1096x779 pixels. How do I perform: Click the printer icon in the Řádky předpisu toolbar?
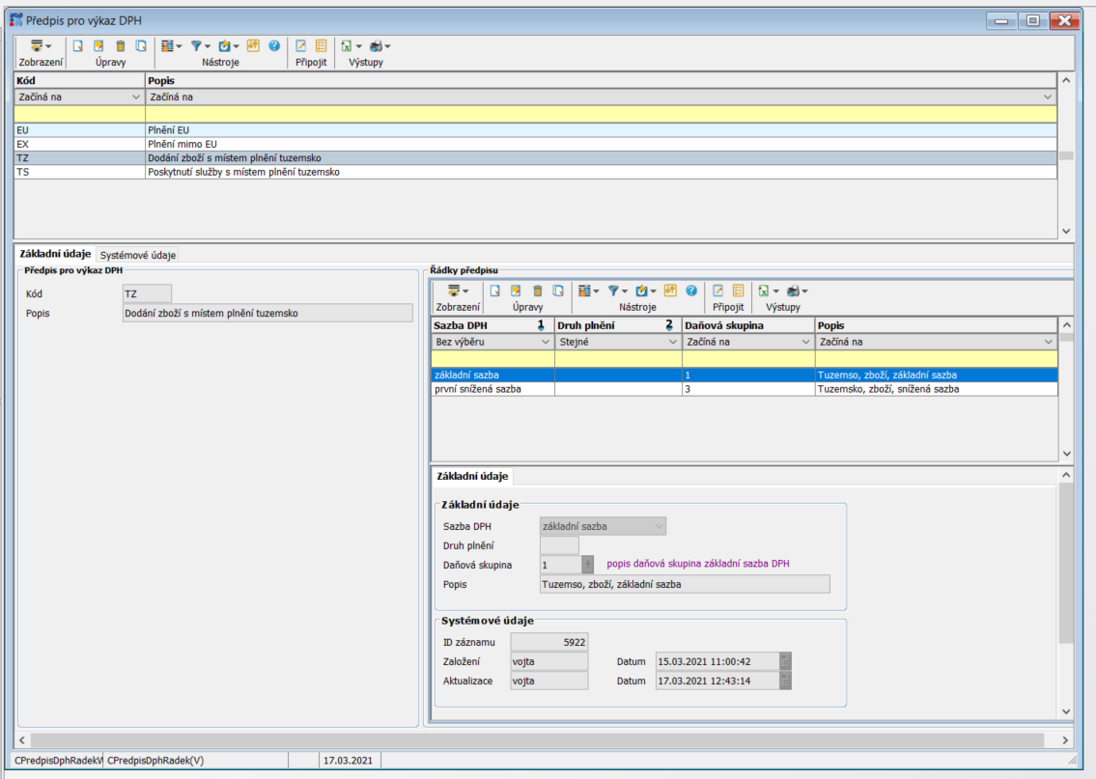tap(794, 291)
